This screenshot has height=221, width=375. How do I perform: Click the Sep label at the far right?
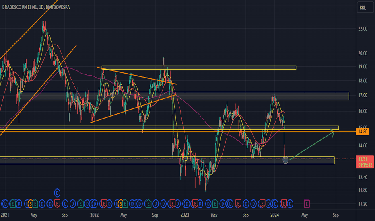336,215
